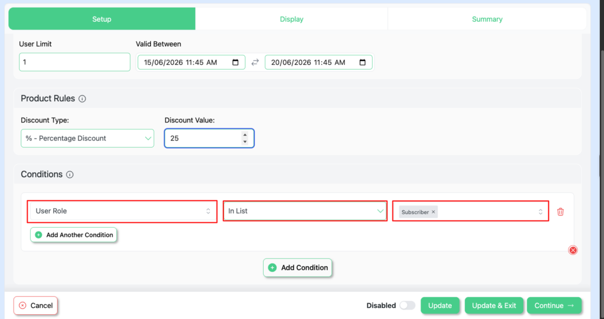
Task: Edit the start date 15/06/2026 field
Action: pos(192,62)
